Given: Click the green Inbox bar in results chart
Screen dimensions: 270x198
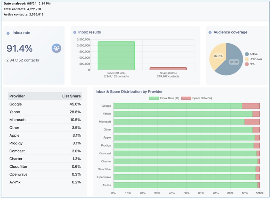Looking at the screenshot, I should (x=116, y=56).
